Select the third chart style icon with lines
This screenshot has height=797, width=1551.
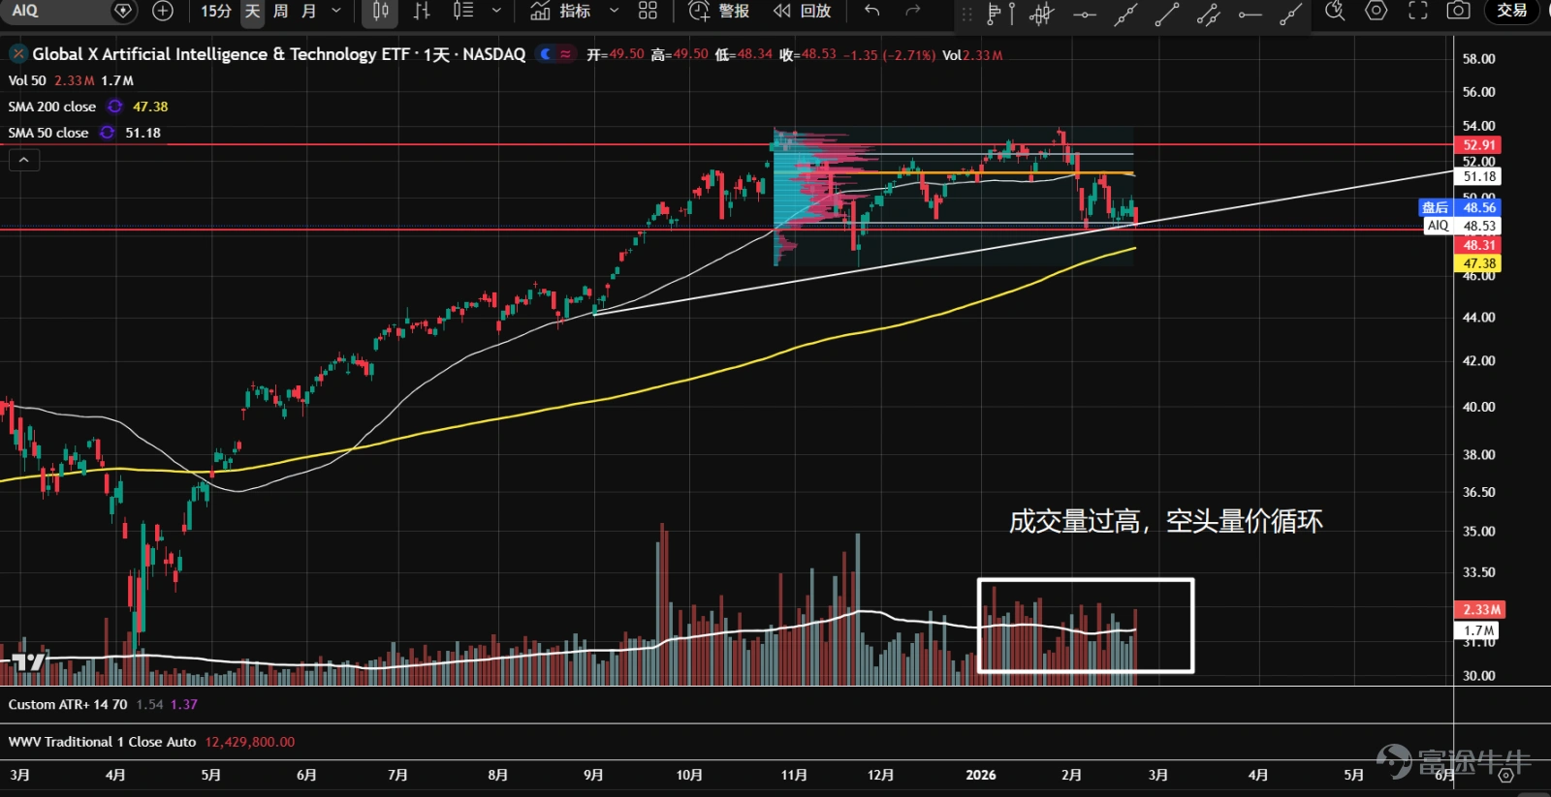463,11
